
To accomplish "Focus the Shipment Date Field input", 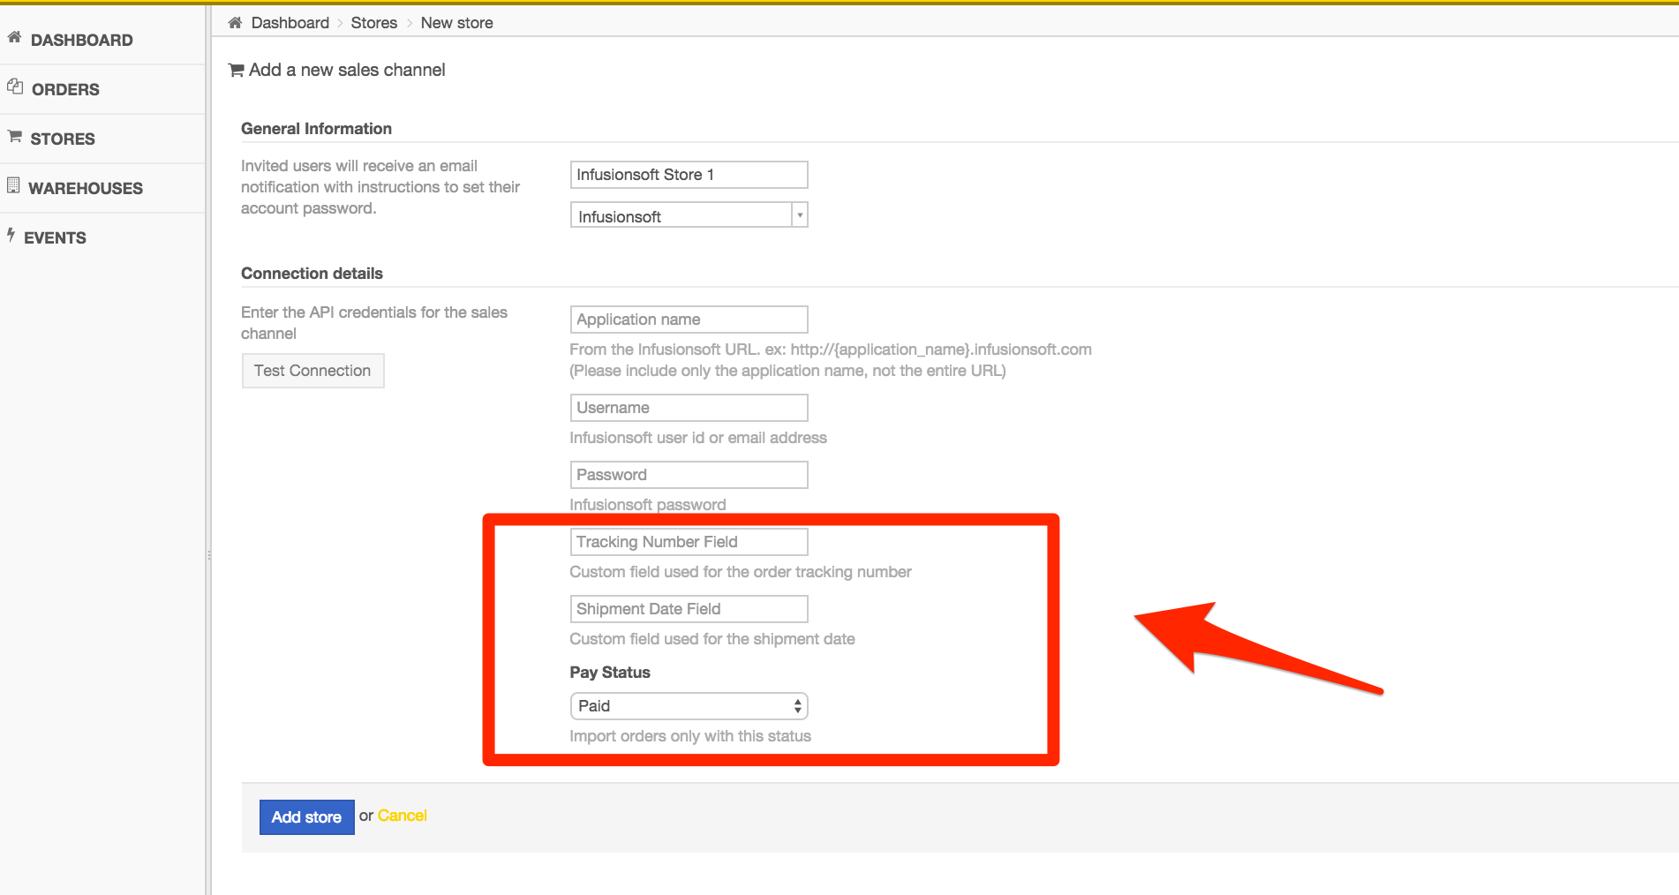I will [689, 609].
